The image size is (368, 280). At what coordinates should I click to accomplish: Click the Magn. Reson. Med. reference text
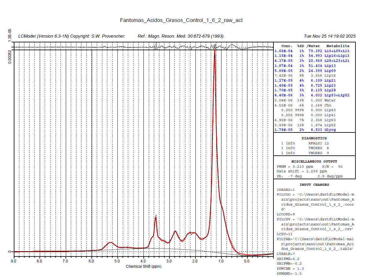pyautogui.click(x=181, y=36)
